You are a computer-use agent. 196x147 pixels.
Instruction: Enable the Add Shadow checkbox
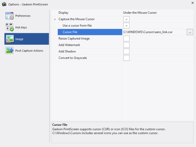click(126, 51)
